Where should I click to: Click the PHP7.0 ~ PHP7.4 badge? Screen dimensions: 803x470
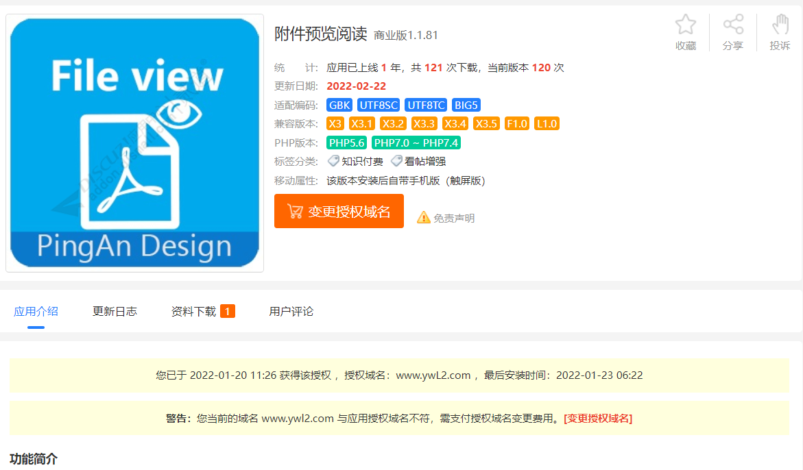(416, 143)
